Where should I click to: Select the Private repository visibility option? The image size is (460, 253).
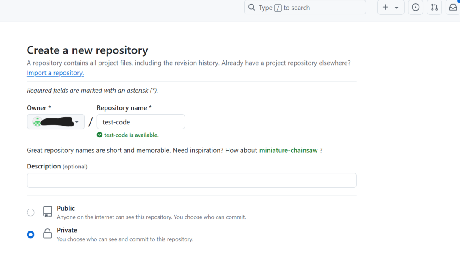(30, 234)
